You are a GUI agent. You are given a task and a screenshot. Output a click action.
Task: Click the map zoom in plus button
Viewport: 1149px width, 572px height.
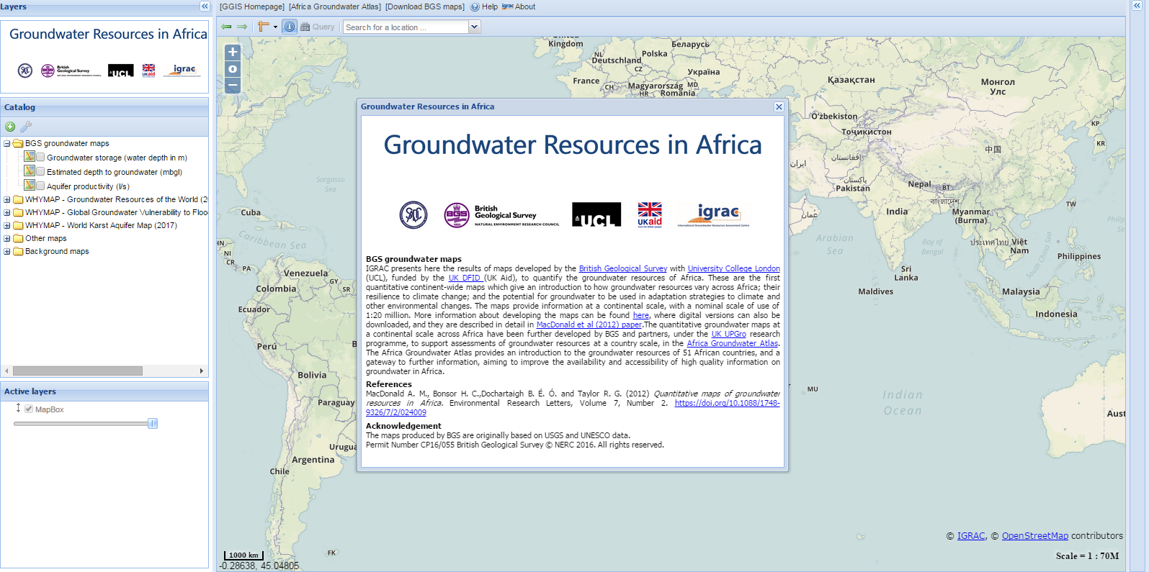[233, 53]
